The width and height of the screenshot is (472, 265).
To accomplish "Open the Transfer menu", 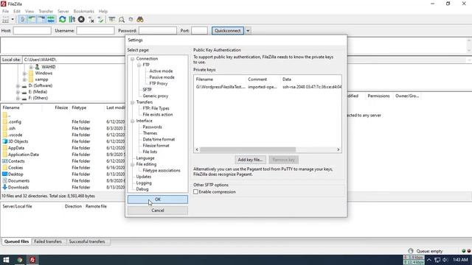I will pyautogui.click(x=46, y=12).
